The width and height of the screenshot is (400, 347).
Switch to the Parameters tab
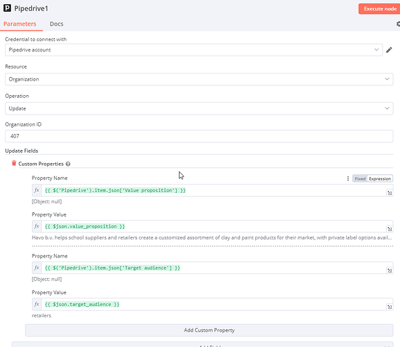20,24
